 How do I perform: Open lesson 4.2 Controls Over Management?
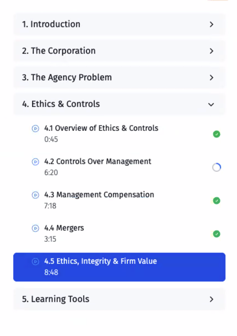pos(98,161)
